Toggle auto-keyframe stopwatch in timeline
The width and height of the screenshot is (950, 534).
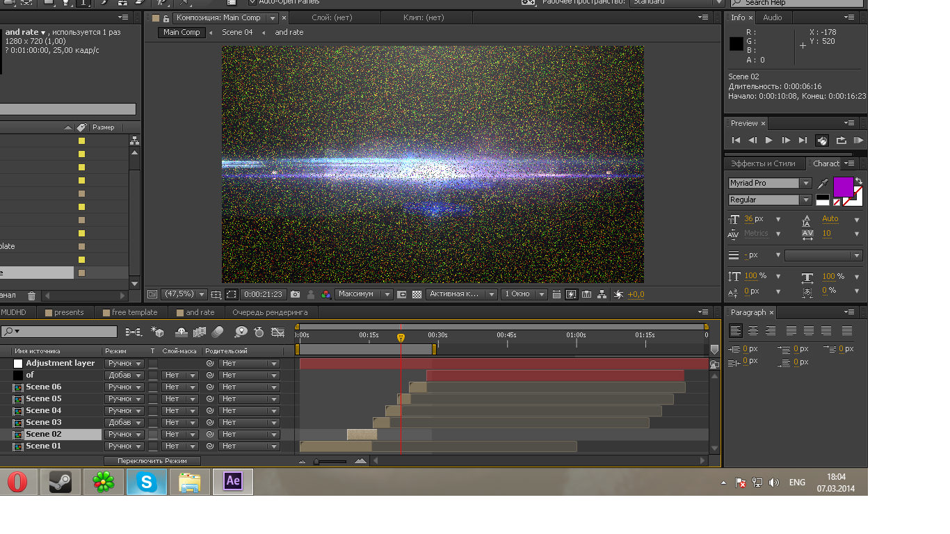point(259,332)
